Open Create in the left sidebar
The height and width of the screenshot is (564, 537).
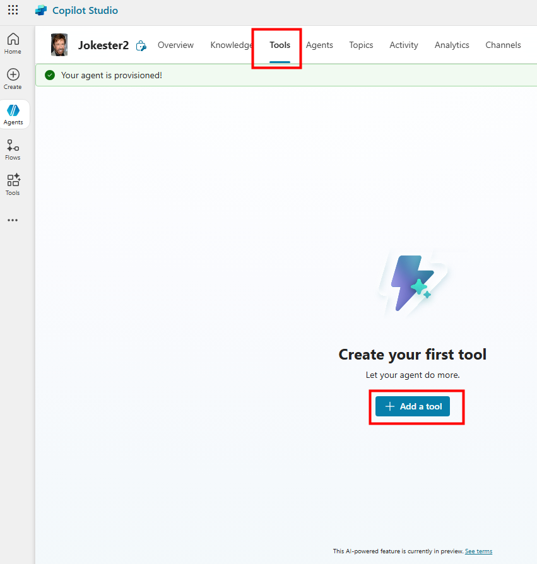coord(13,79)
